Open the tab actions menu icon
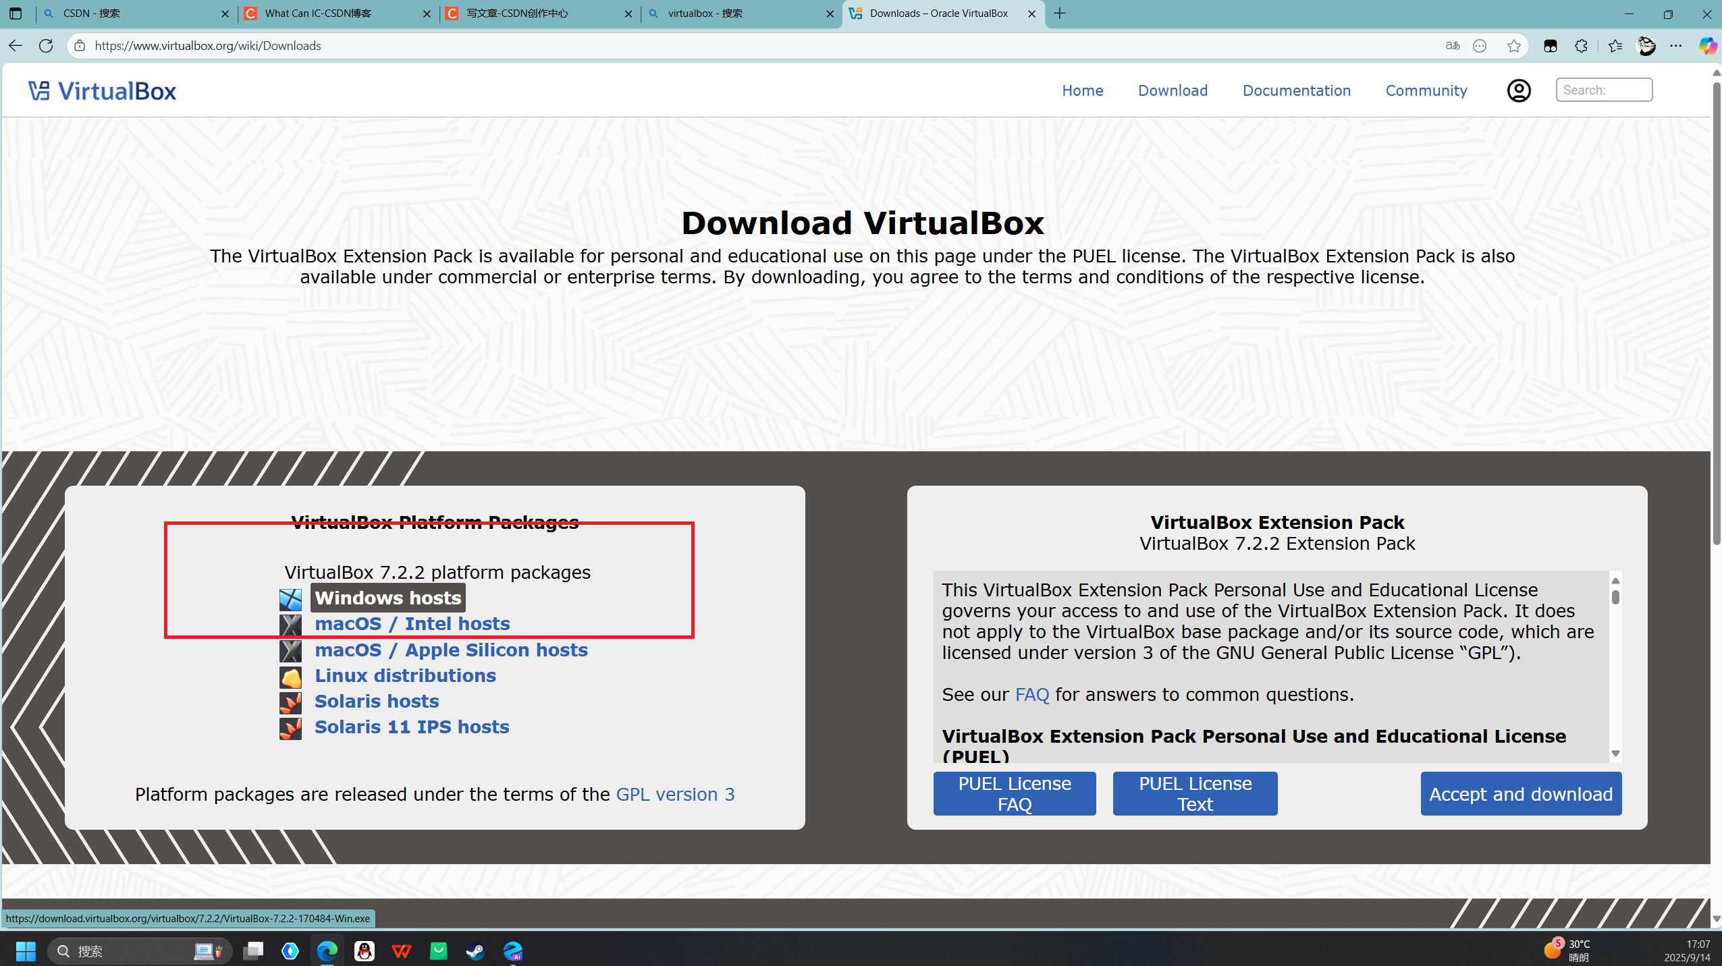This screenshot has height=966, width=1722. click(15, 13)
